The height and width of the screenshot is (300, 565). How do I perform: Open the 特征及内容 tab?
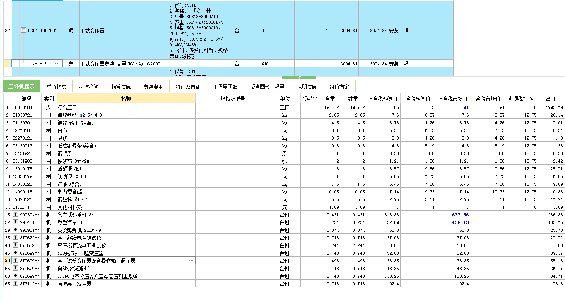(188, 87)
